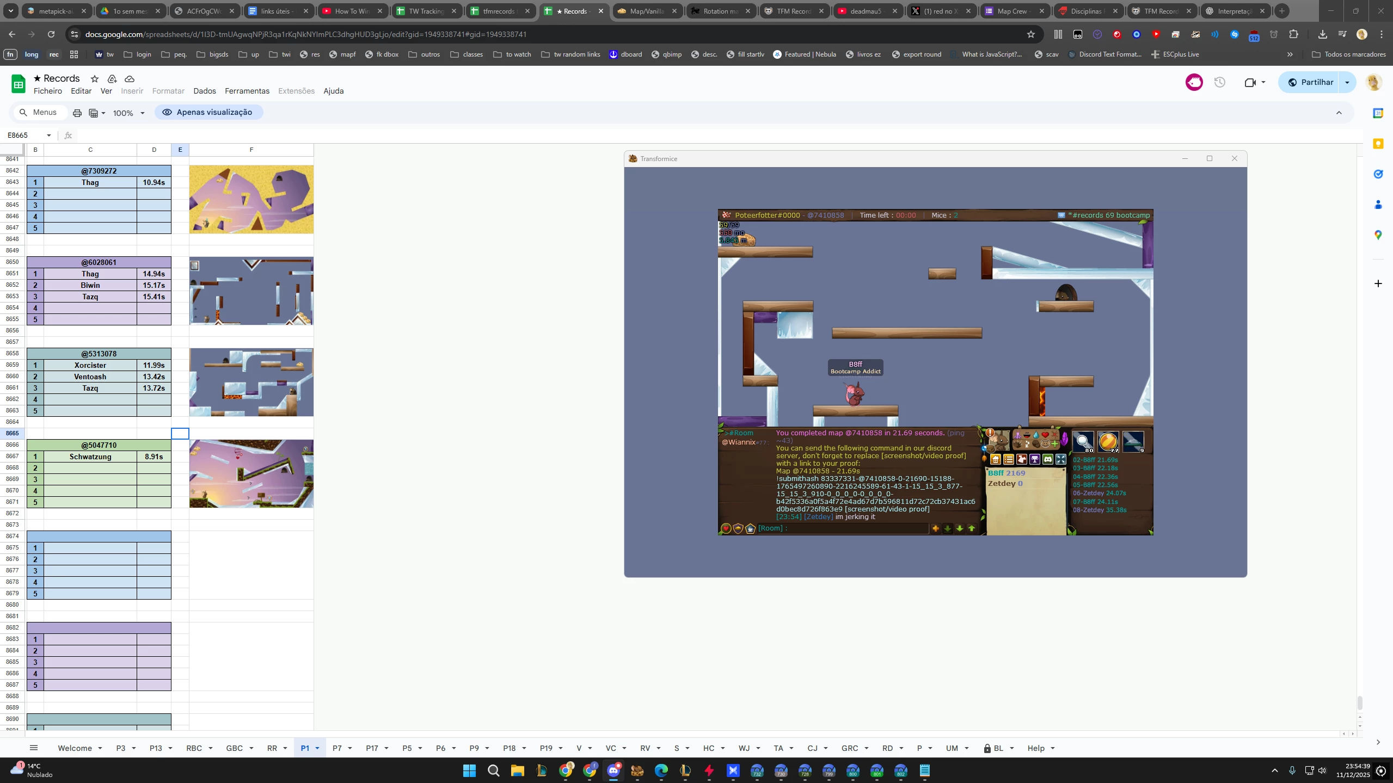Click the vertical scrollbar thumb of the sheet

(x=1360, y=702)
